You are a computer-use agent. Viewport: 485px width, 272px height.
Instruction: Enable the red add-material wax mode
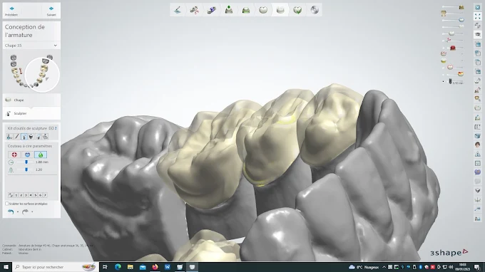coord(14,155)
